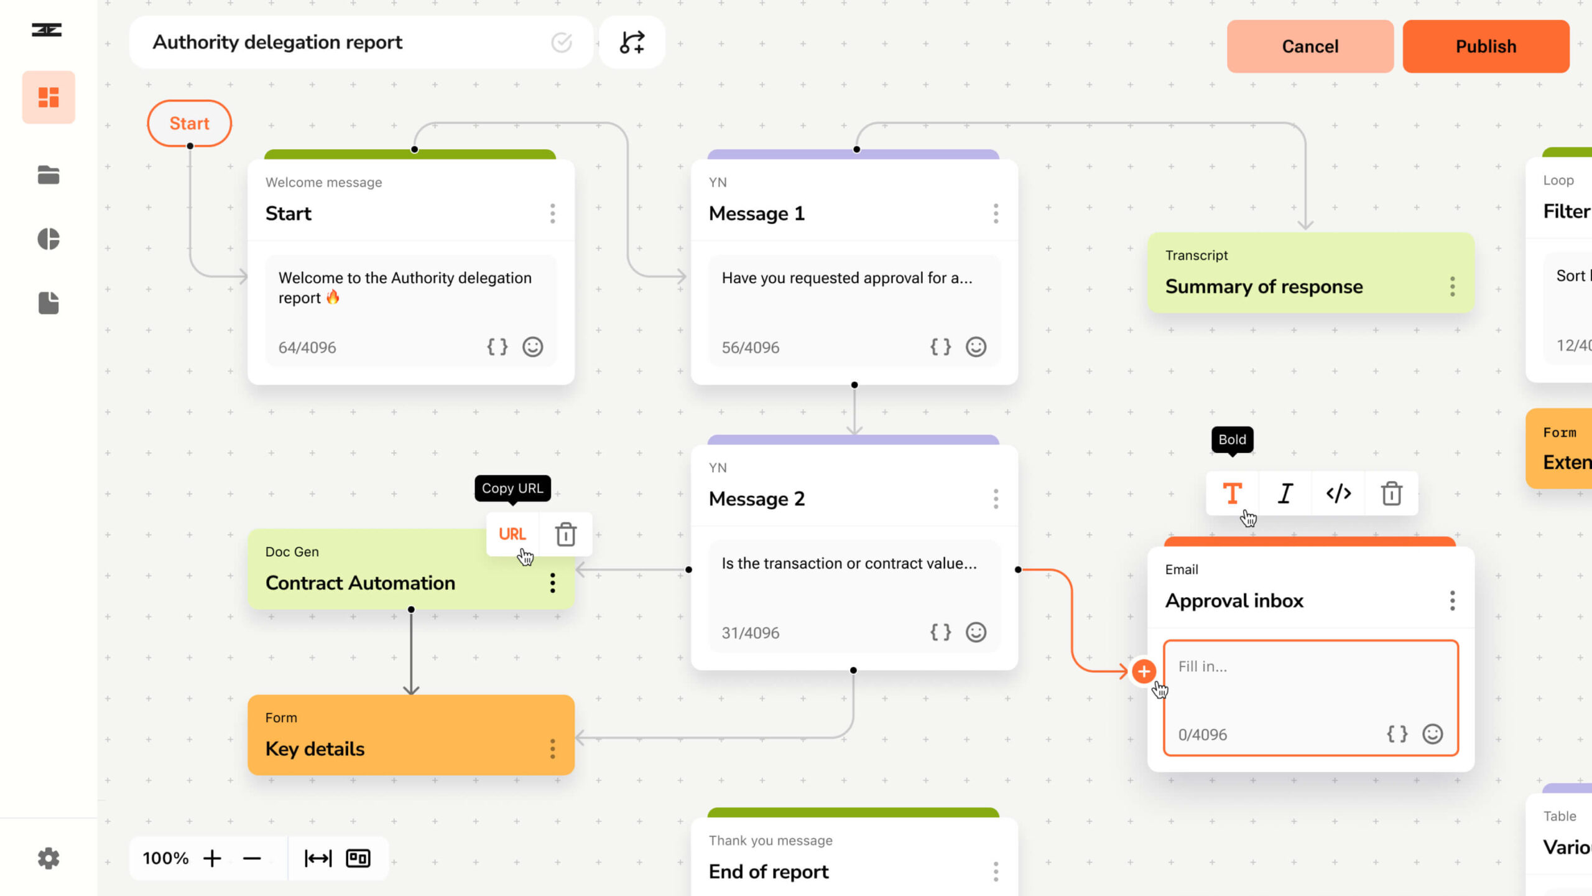Image resolution: width=1592 pixels, height=896 pixels.
Task: Delete the Contract Automation block with trash icon
Action: click(x=565, y=534)
